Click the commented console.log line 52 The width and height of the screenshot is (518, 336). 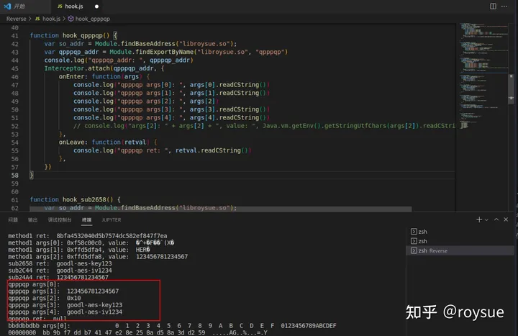[x=264, y=126]
